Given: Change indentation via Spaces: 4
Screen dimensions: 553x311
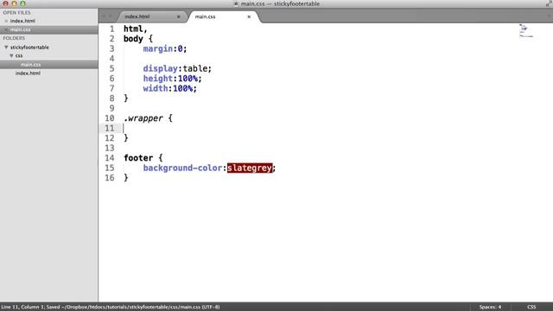Looking at the screenshot, I should (x=490, y=307).
